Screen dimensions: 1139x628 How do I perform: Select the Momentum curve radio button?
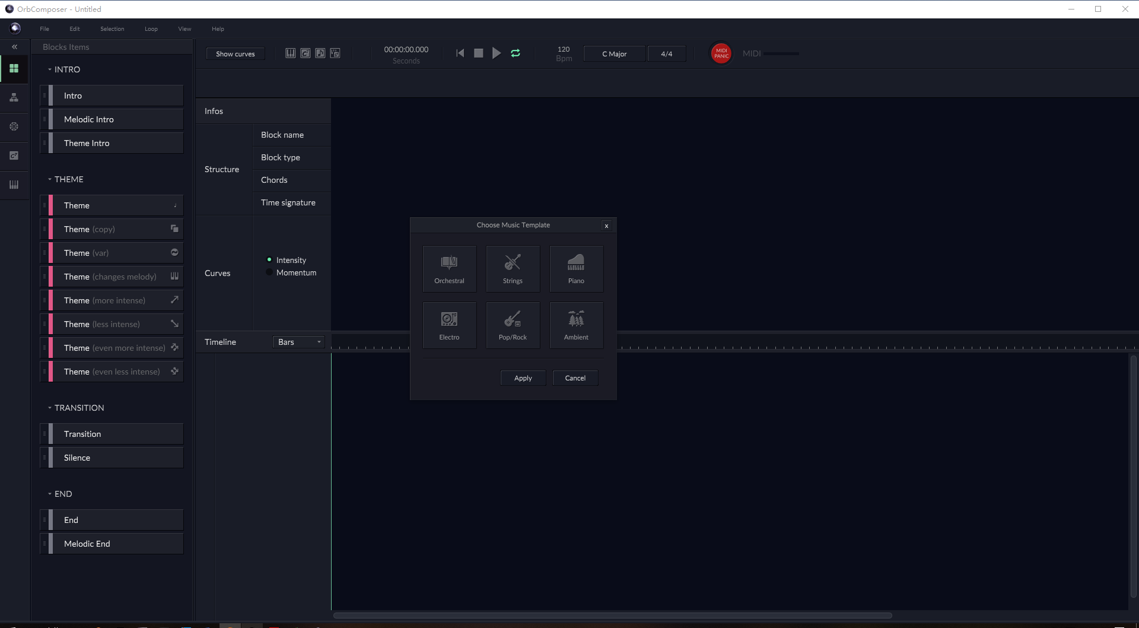(x=269, y=272)
